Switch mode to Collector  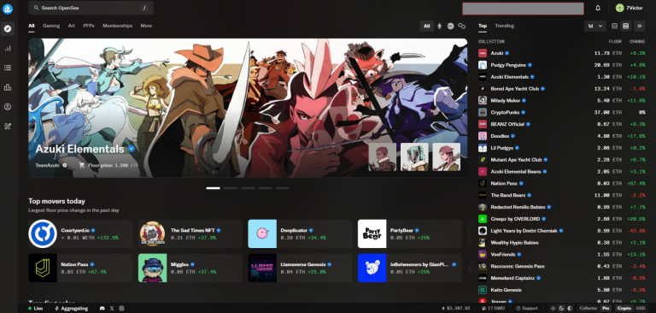click(588, 309)
